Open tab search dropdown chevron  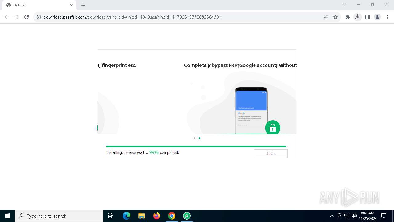[x=344, y=4]
